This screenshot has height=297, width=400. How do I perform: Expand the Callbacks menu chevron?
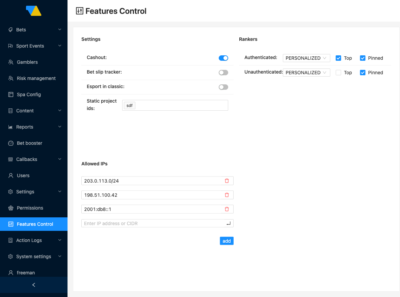click(x=60, y=159)
